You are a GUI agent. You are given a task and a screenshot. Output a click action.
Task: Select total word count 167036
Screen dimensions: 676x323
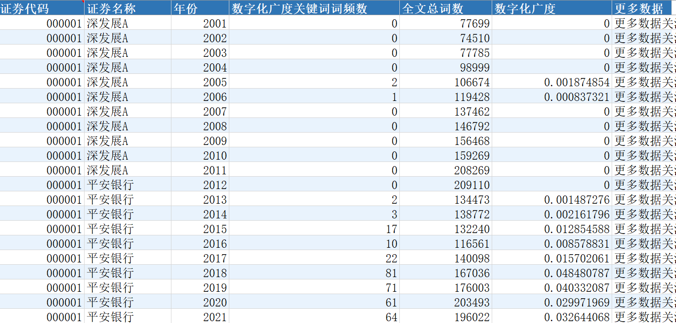tap(446, 273)
